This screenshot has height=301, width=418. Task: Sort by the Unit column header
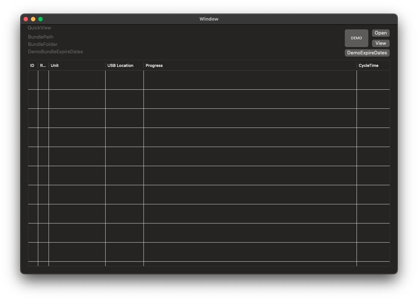[77, 65]
